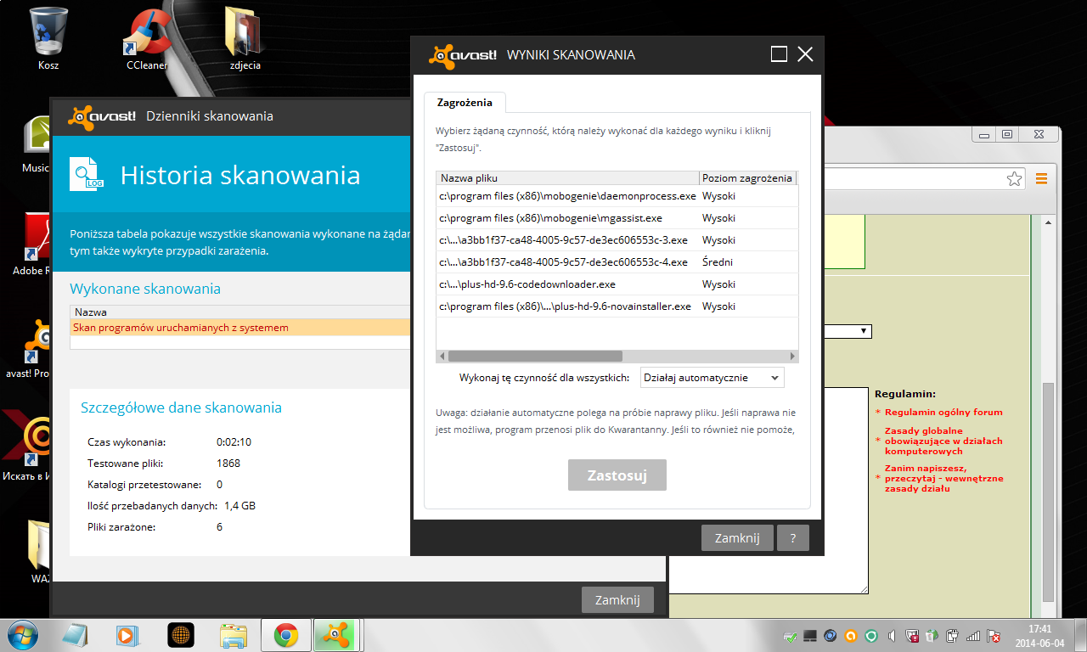Select the threat row ending in 553c-4.exe
This screenshot has height=652, width=1087.
[x=617, y=262]
